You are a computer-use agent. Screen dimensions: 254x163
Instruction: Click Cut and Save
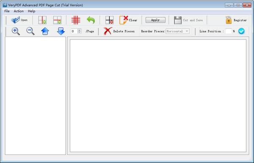pos(188,20)
